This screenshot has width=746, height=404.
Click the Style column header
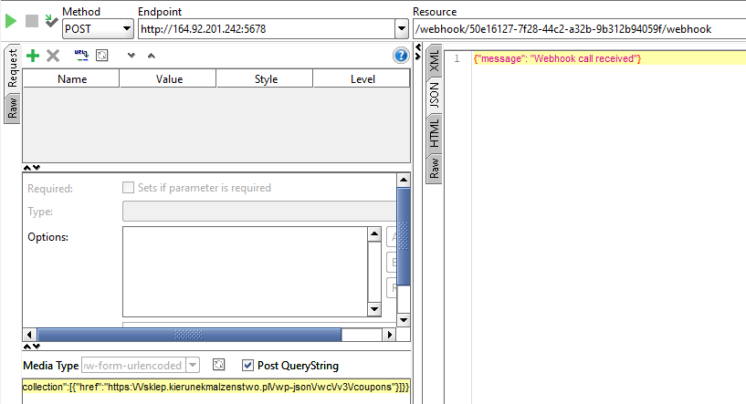click(x=266, y=79)
